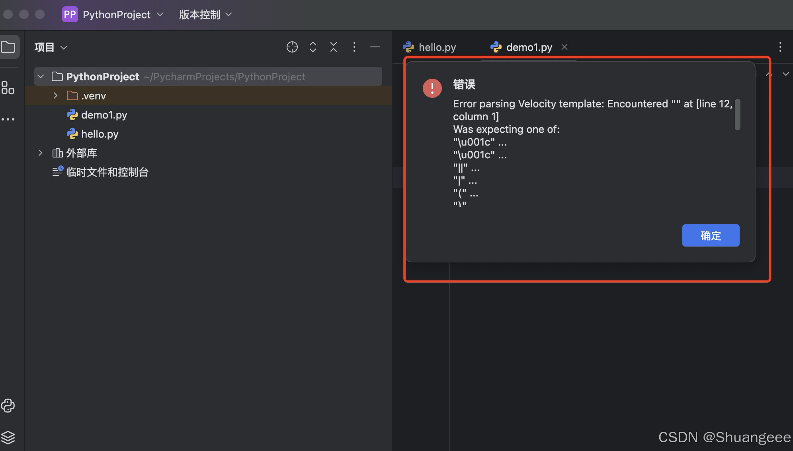The width and height of the screenshot is (793, 451).
Task: Click the Select Opened File crosshair icon
Action: click(x=292, y=47)
